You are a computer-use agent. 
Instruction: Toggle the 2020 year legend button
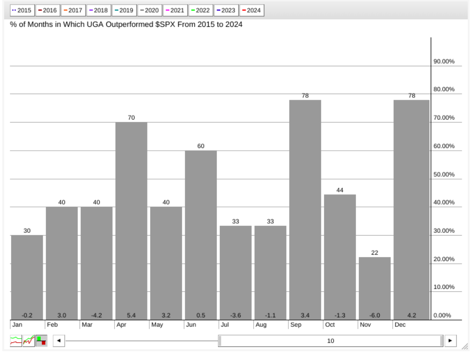[149, 10]
